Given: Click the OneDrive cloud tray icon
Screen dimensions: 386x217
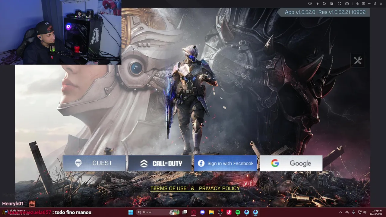Looking at the screenshot, I should tap(347, 212).
